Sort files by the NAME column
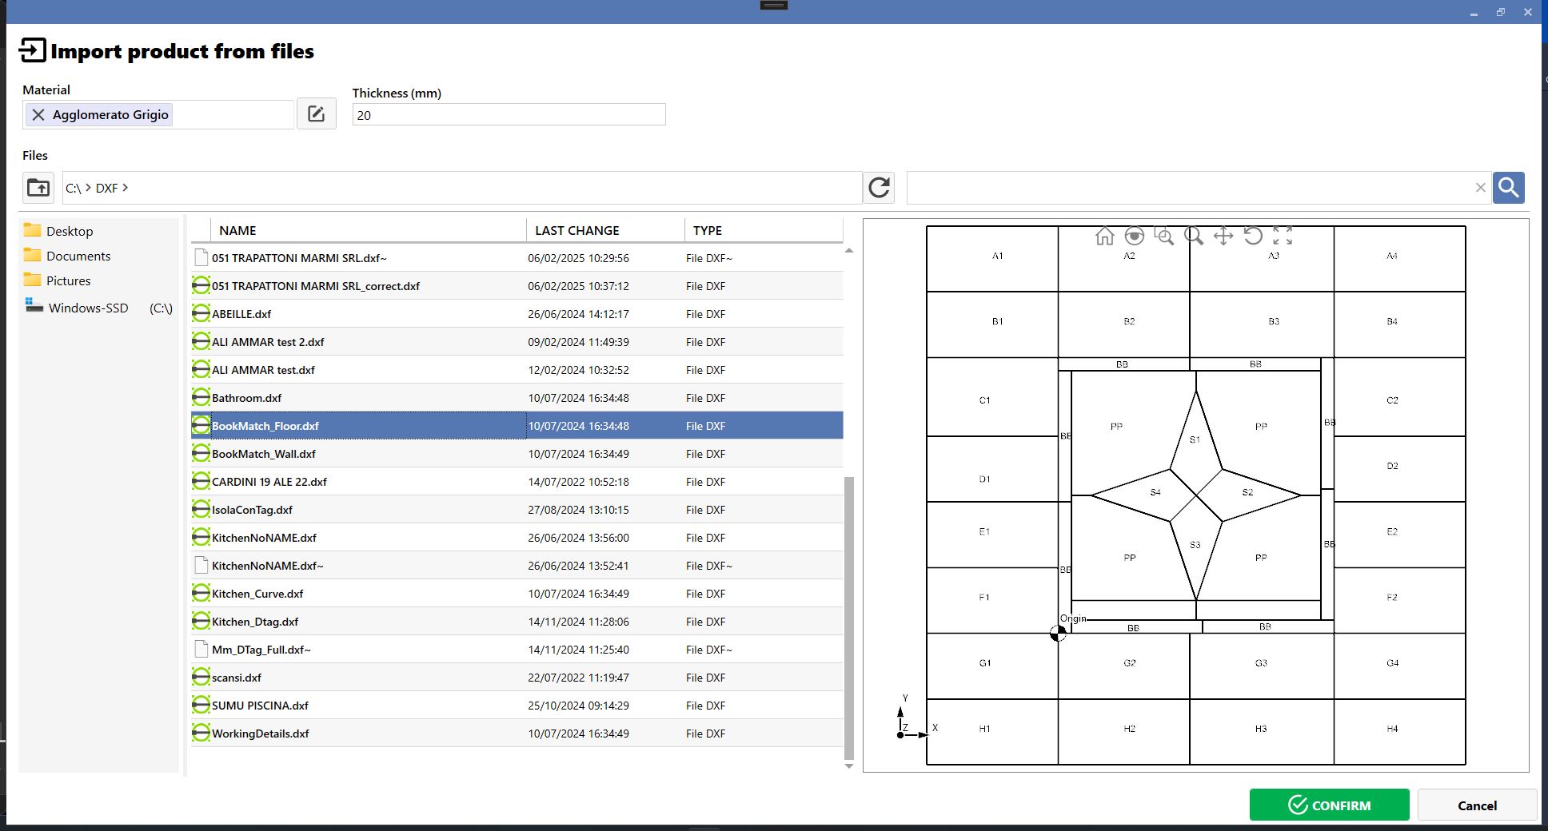Viewport: 1548px width, 831px height. pyautogui.click(x=368, y=230)
